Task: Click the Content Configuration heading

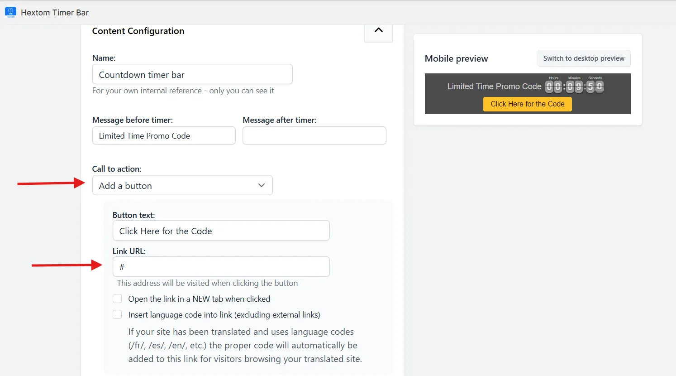Action: 138,31
